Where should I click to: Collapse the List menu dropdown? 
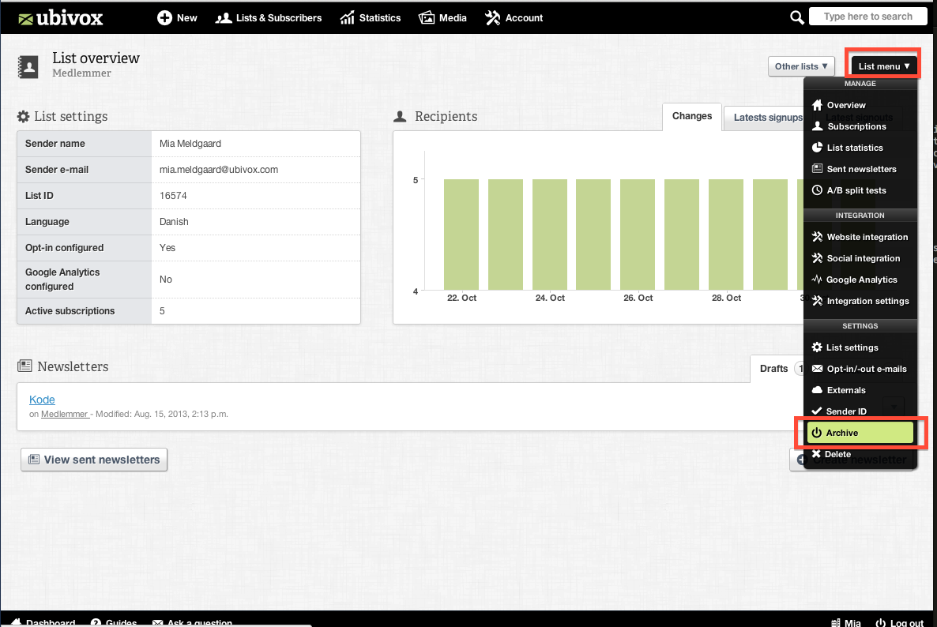tap(884, 66)
